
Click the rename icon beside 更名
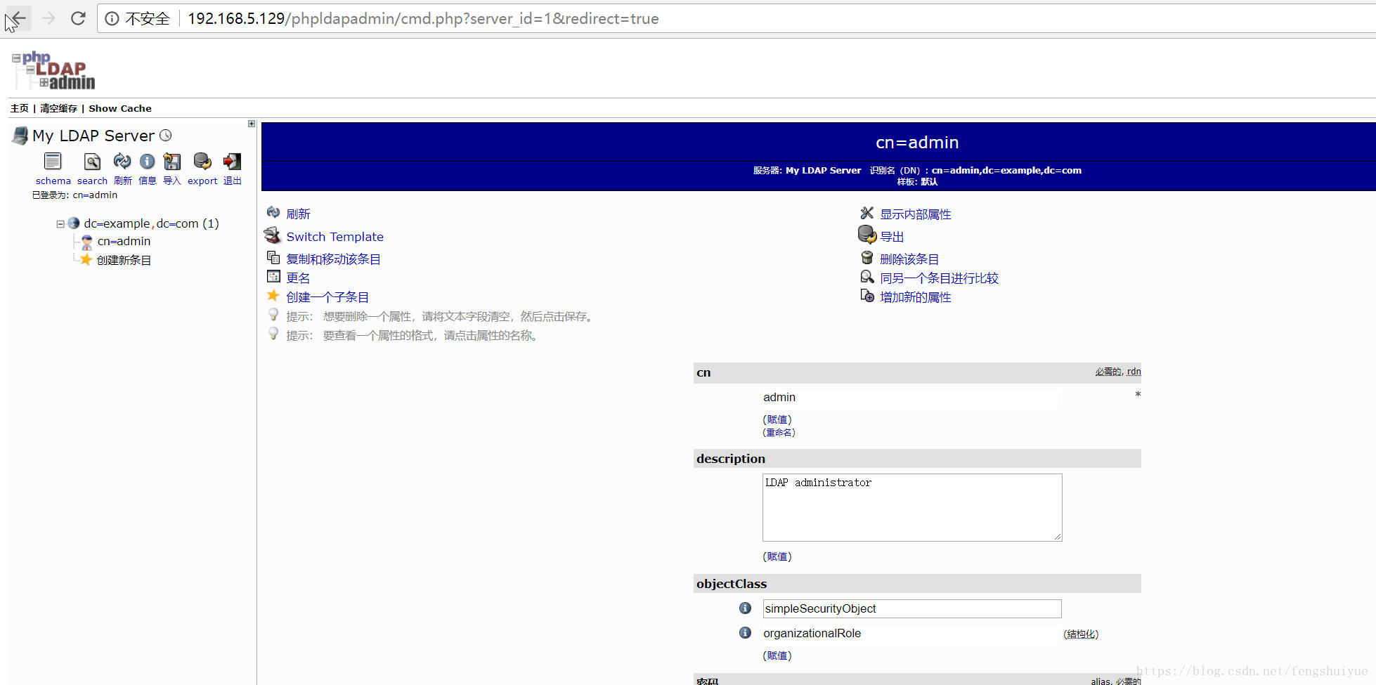(273, 276)
